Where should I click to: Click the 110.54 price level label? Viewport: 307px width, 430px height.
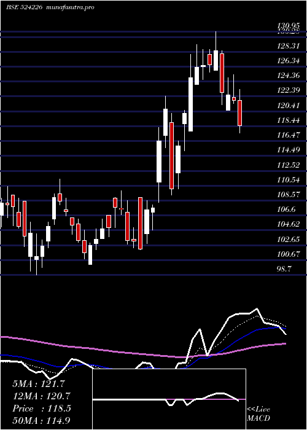click(x=289, y=180)
